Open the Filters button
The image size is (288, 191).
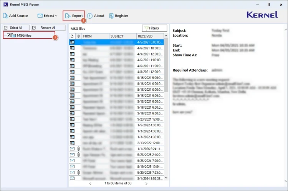point(154,28)
